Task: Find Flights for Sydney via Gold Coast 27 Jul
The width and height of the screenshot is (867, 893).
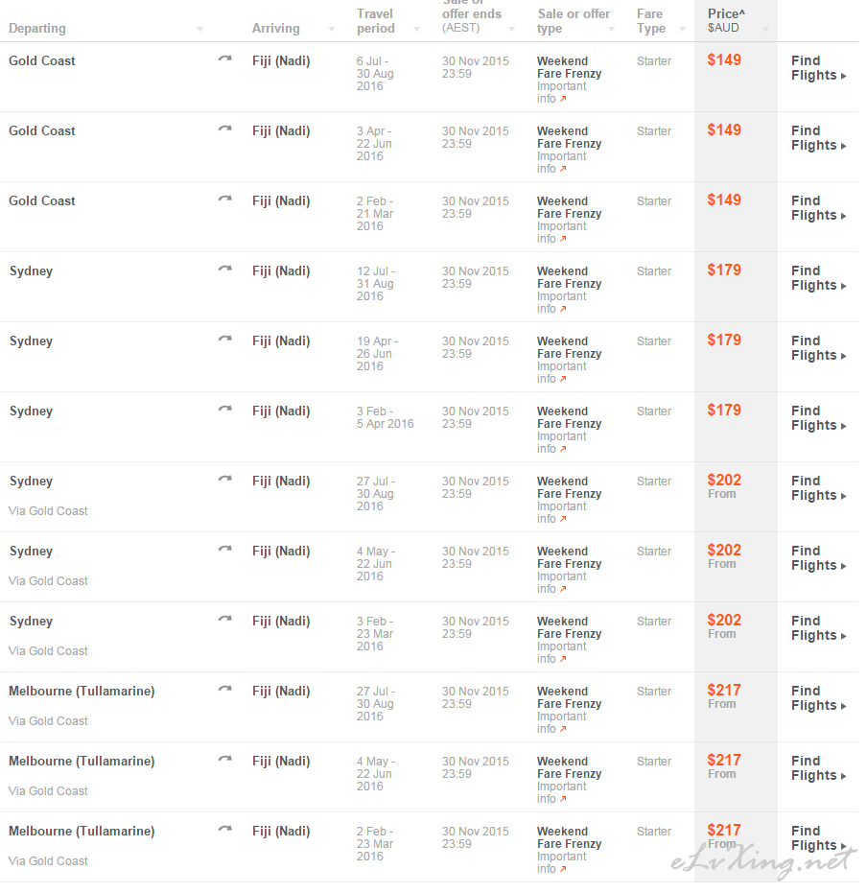Action: click(819, 488)
